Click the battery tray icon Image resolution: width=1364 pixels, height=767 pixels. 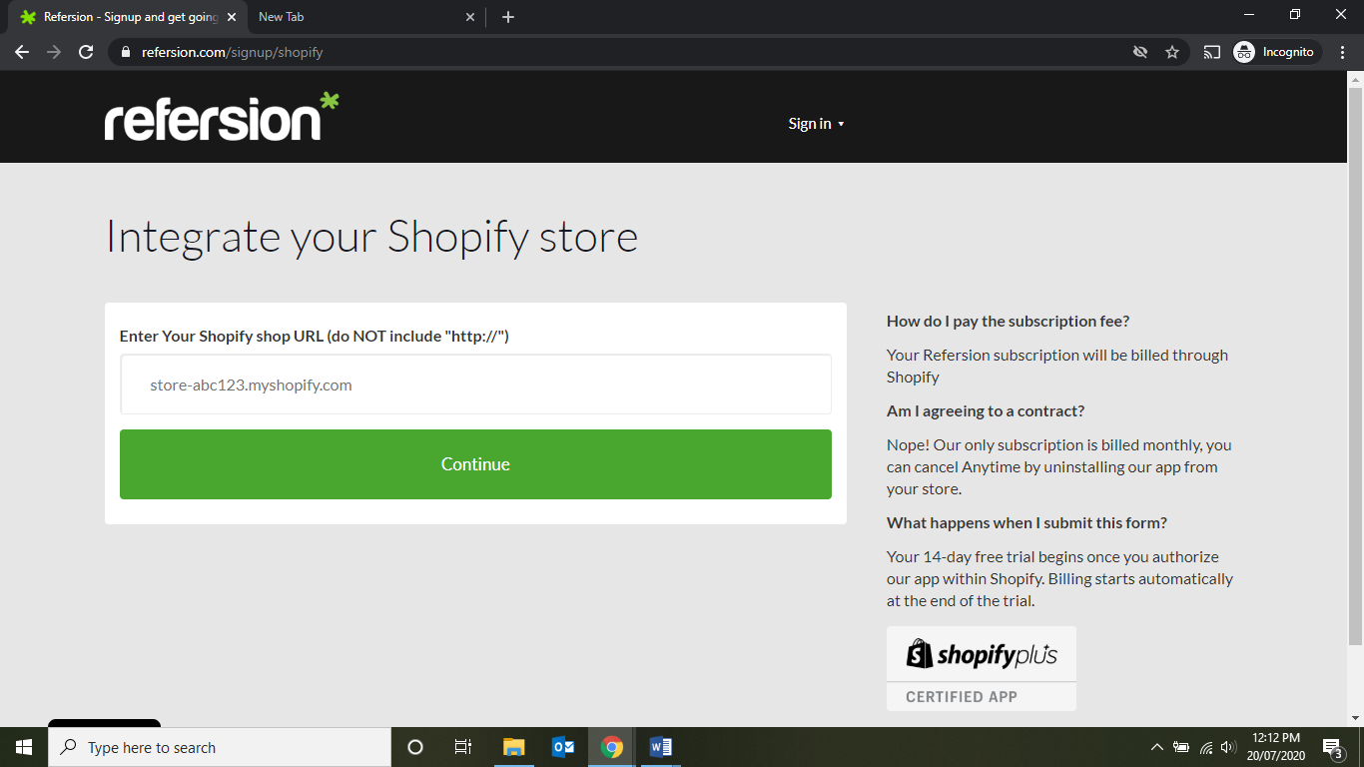point(1181,747)
